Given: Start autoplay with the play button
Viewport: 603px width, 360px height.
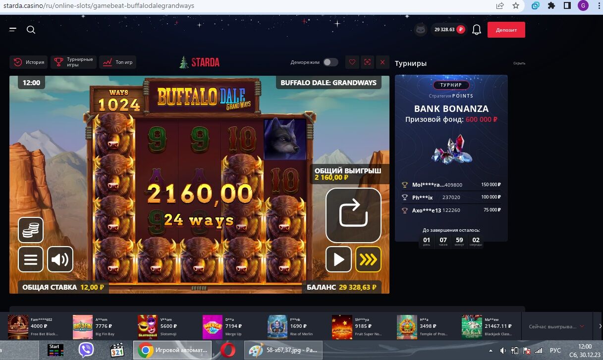Looking at the screenshot, I should click(339, 259).
